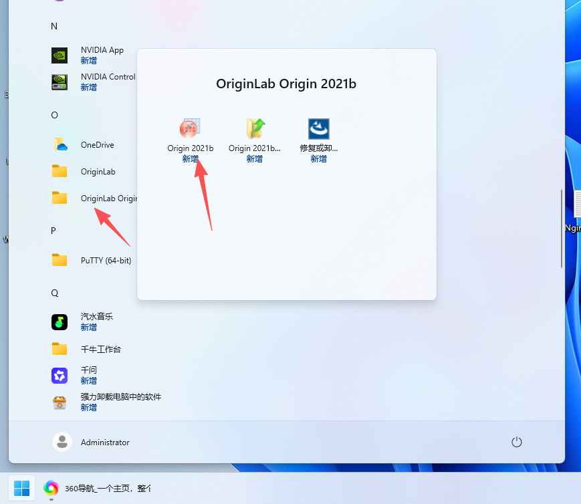Click the Windows Start button
Viewport: 581px width, 504px height.
pos(21,488)
